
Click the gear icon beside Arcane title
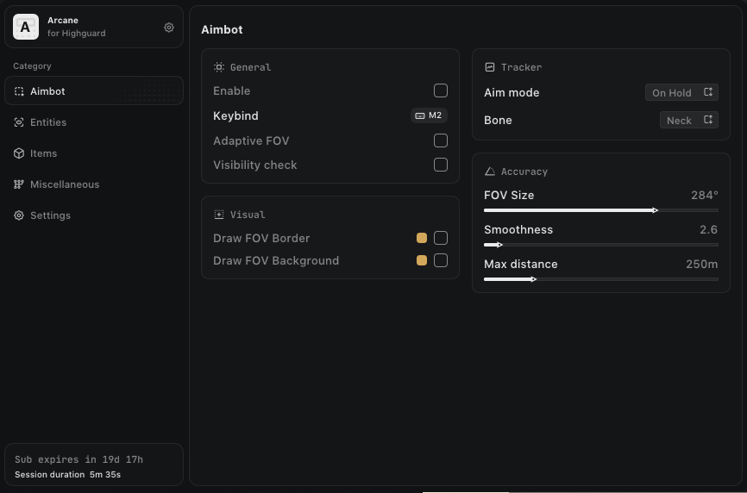tap(169, 28)
